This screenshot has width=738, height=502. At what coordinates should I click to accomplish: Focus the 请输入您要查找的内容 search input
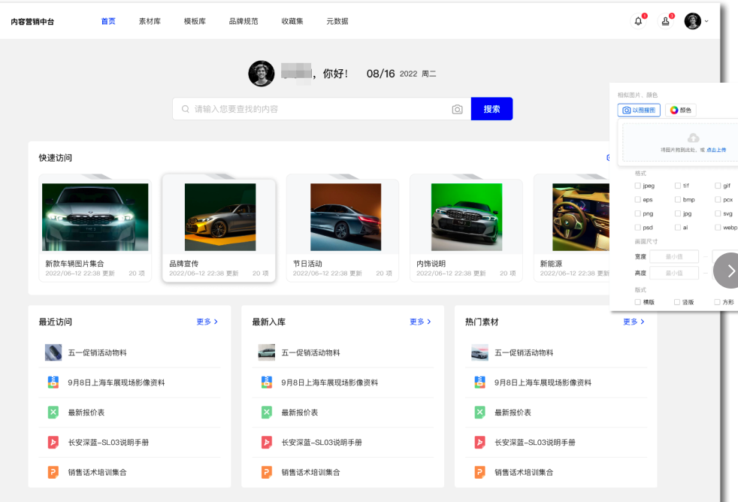(322, 109)
